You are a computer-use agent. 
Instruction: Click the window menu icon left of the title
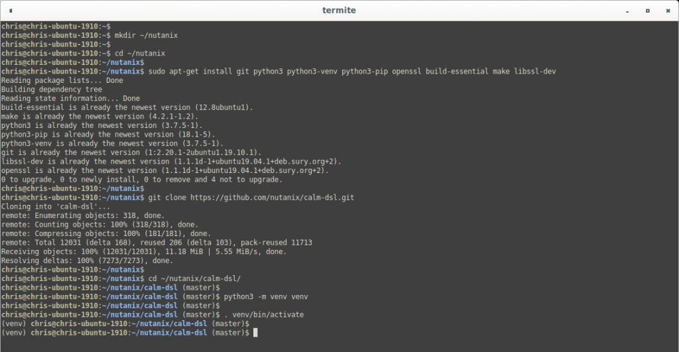pos(11,11)
